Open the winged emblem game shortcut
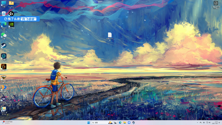 [4, 79]
